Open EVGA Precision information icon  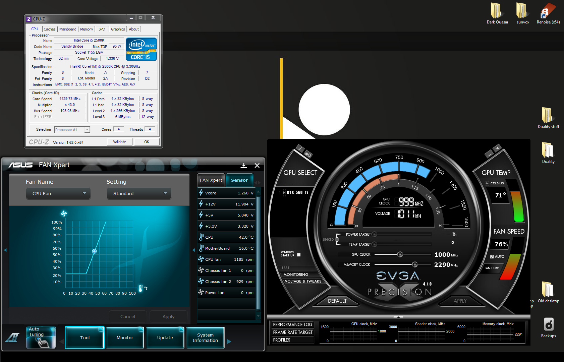point(300,149)
